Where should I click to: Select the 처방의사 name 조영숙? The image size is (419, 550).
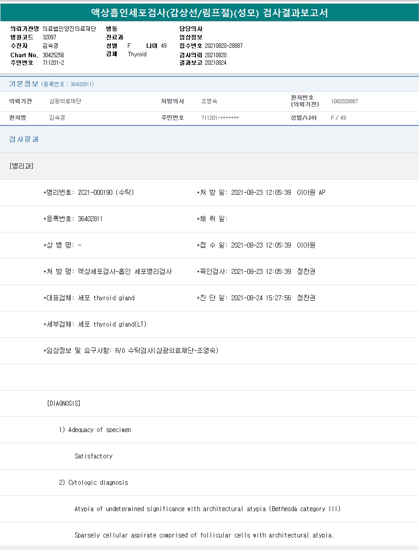click(x=209, y=101)
